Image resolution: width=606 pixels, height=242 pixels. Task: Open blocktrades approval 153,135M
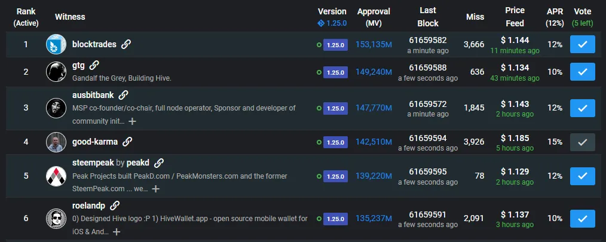pos(374,44)
